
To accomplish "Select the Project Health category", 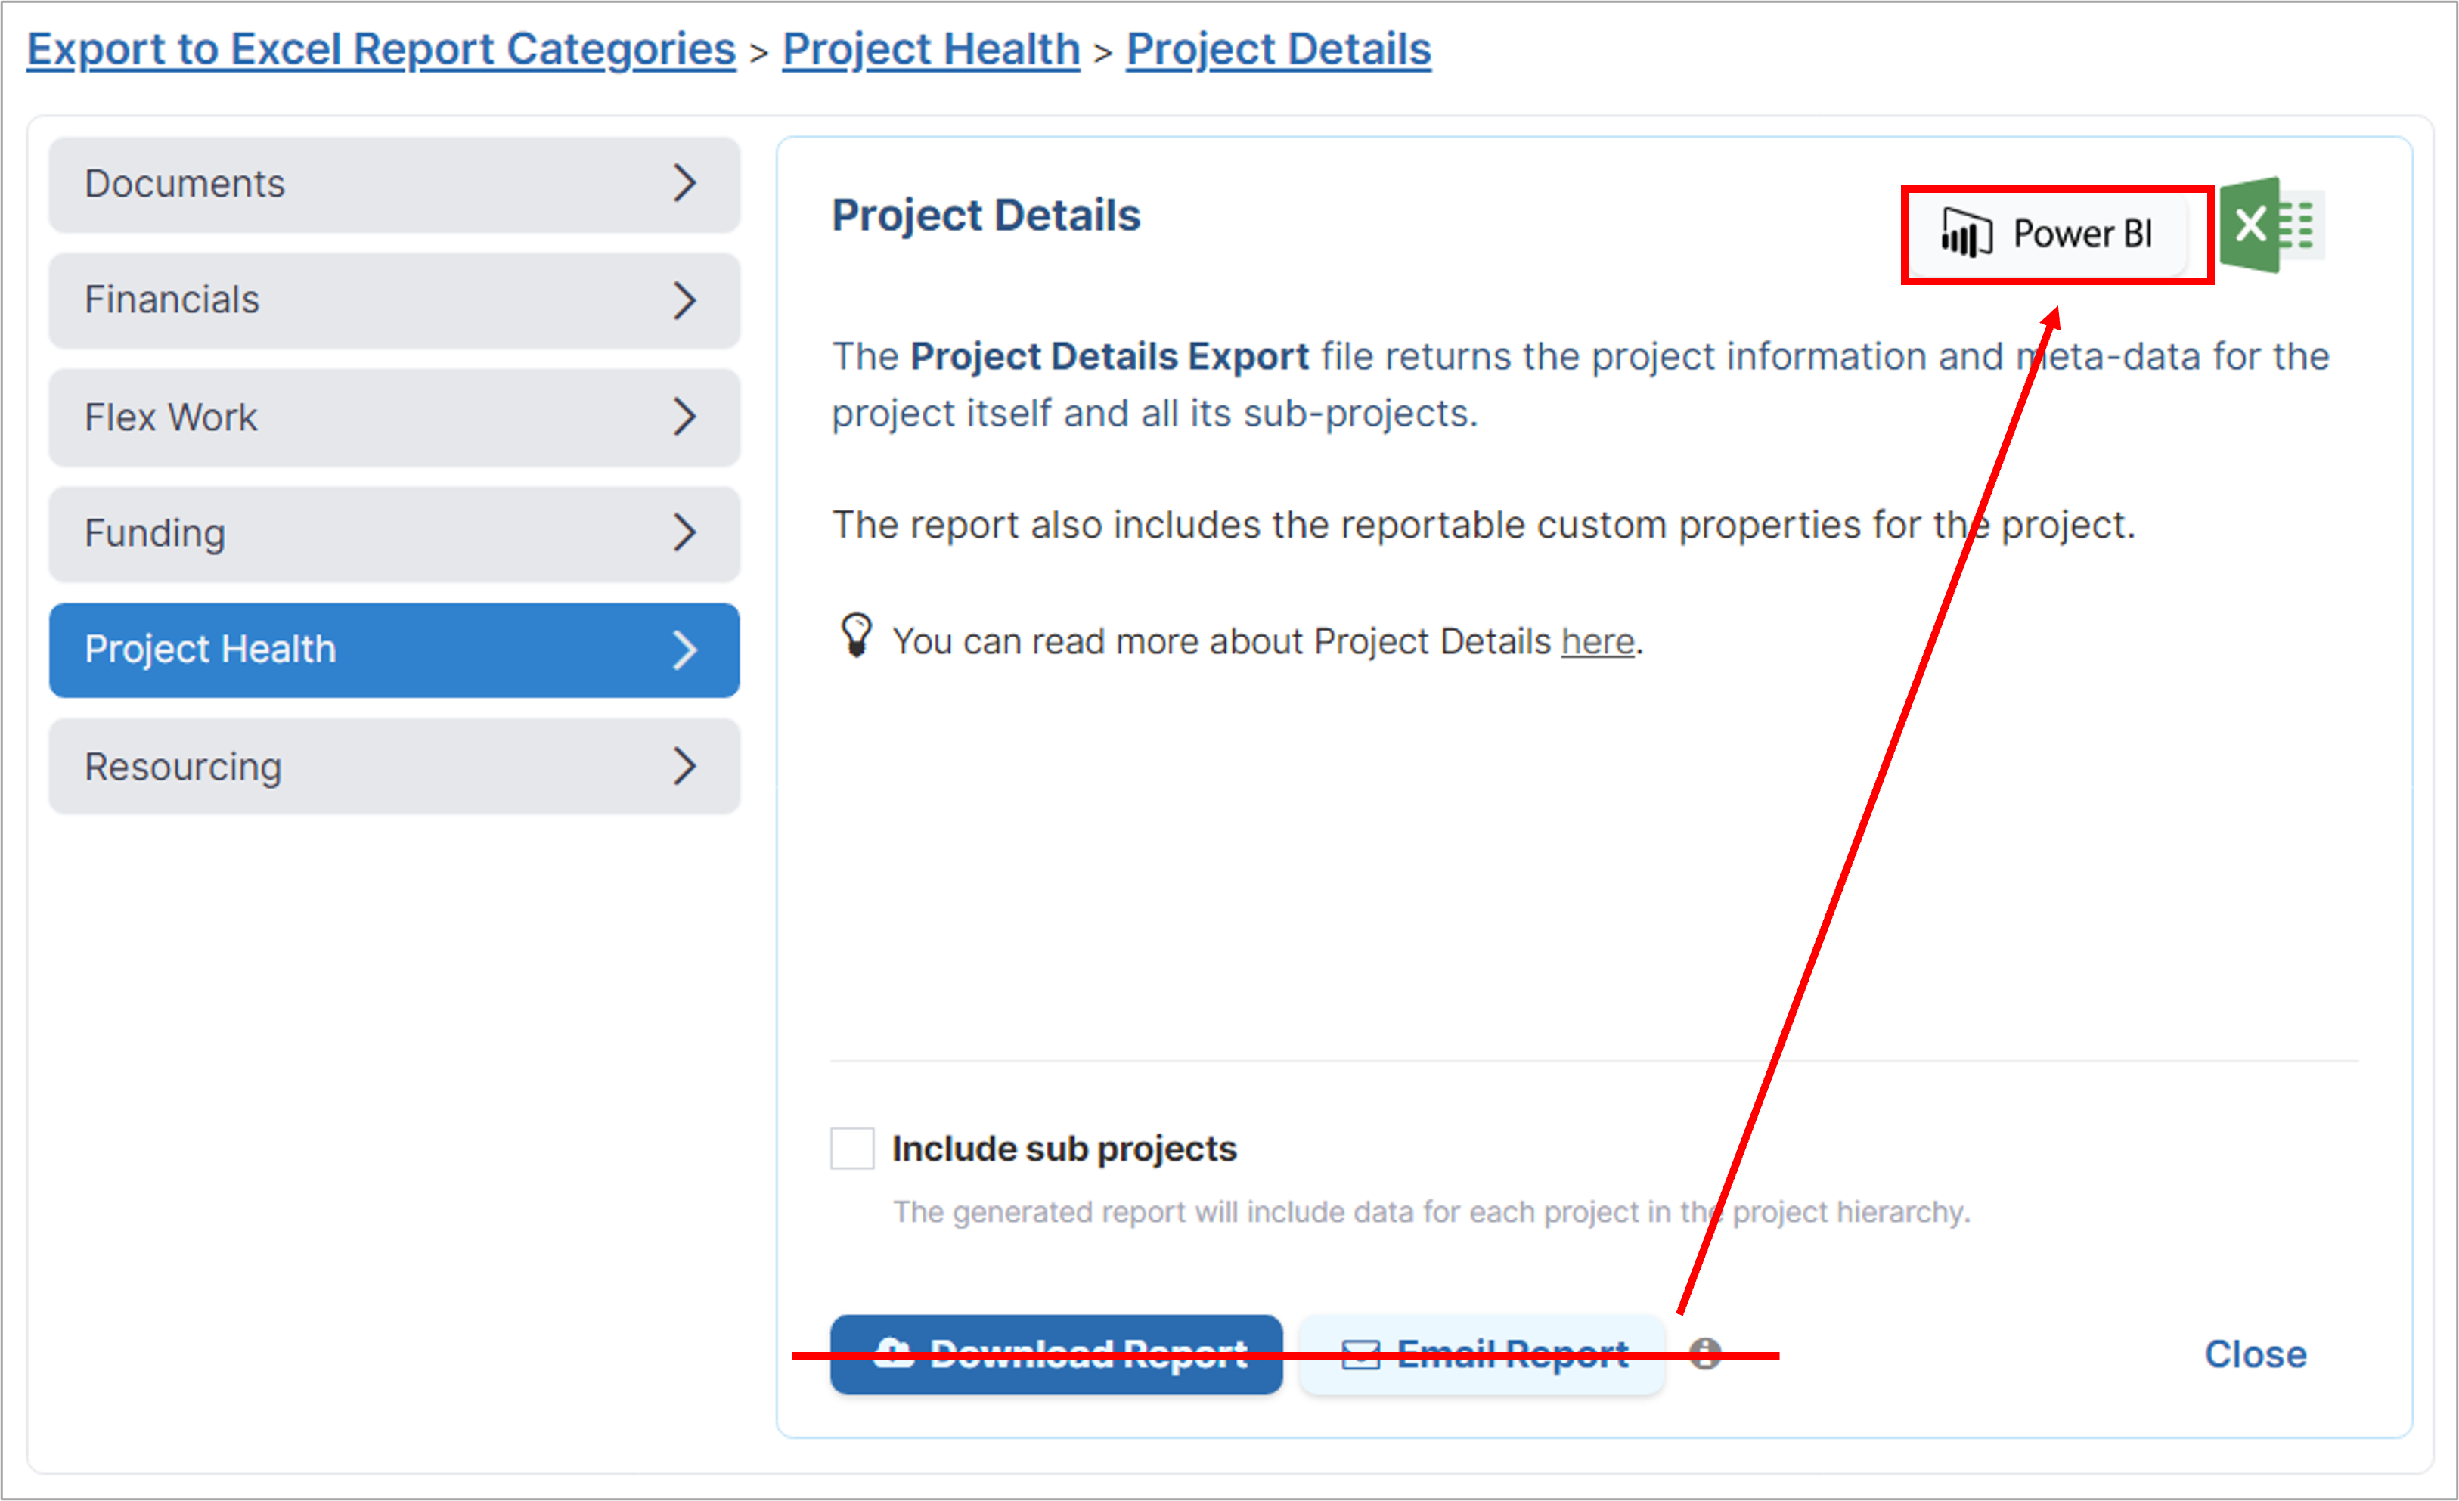I will coord(394,650).
